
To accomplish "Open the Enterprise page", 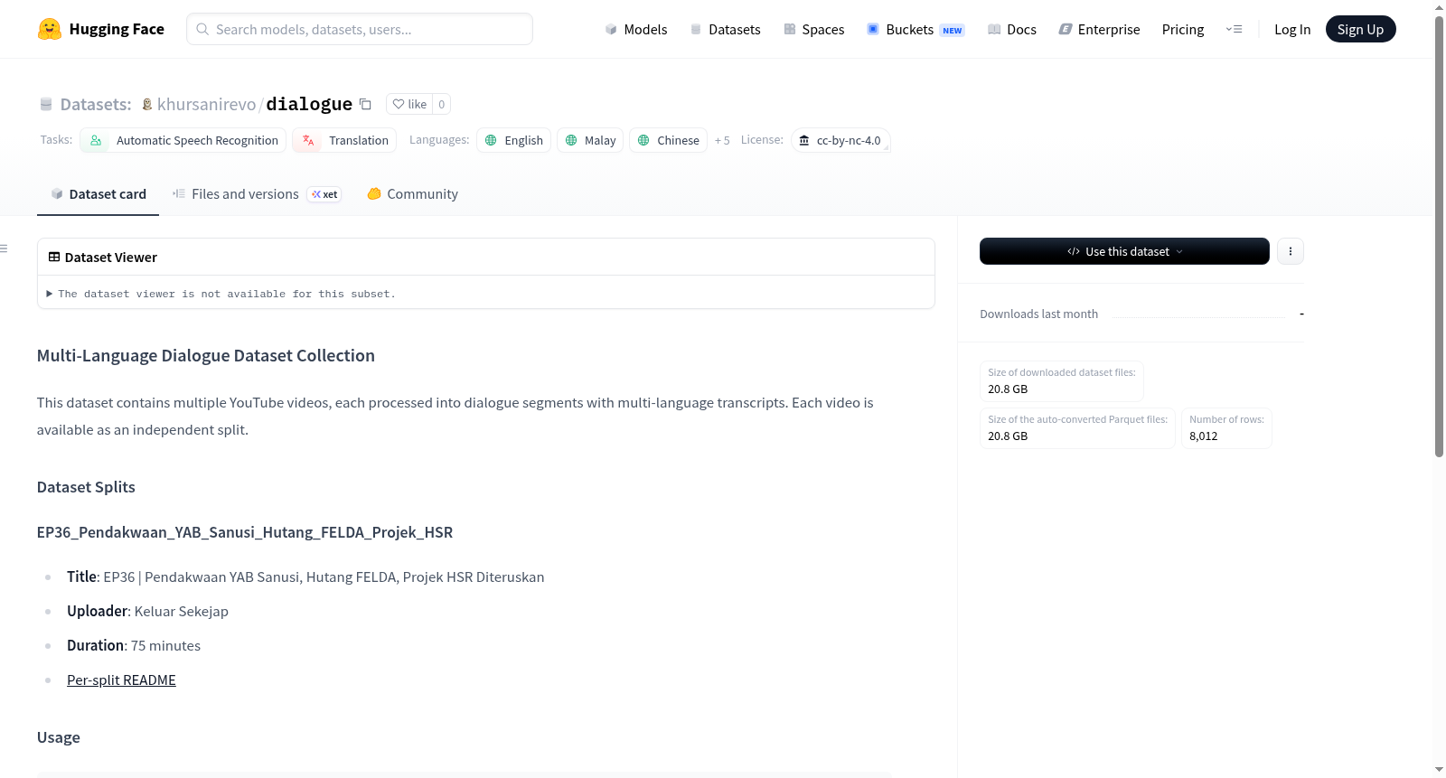I will click(1099, 29).
